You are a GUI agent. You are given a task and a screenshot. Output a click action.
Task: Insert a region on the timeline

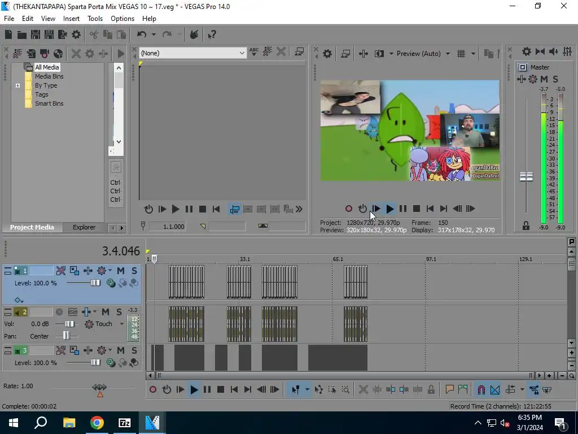tap(463, 389)
